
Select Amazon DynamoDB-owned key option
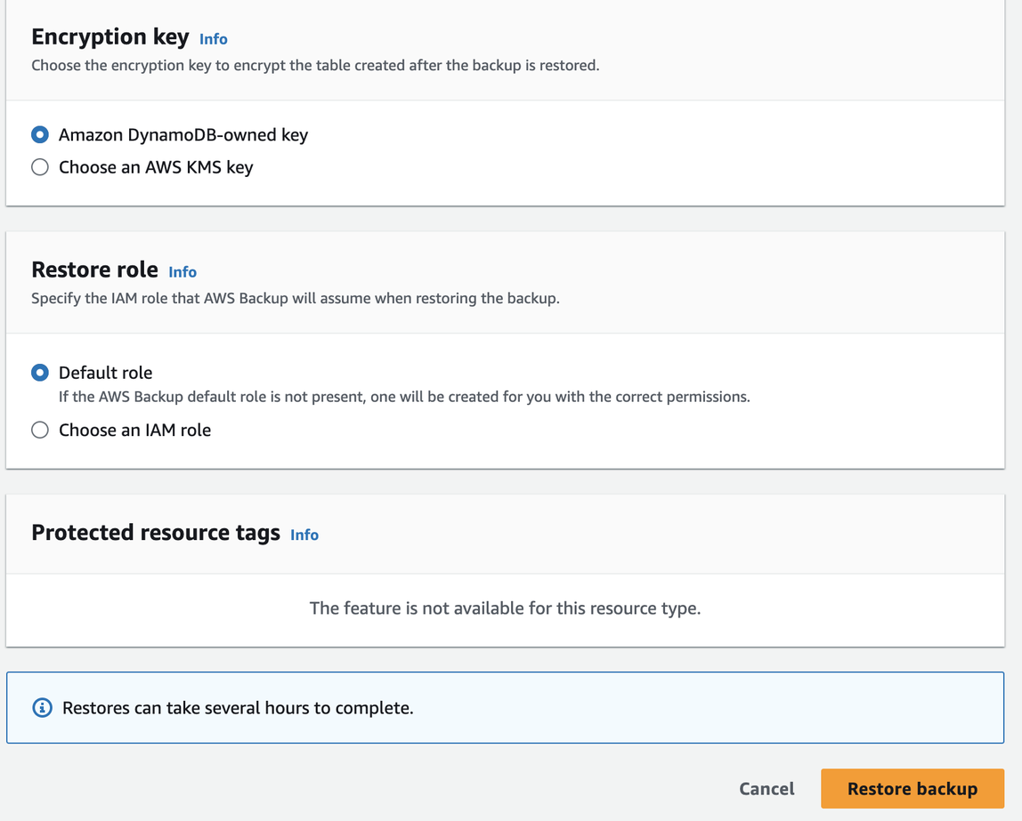(40, 135)
